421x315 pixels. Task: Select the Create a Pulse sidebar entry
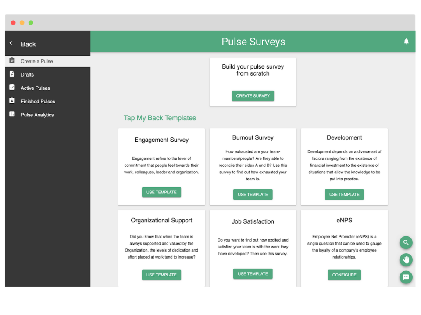(x=35, y=61)
